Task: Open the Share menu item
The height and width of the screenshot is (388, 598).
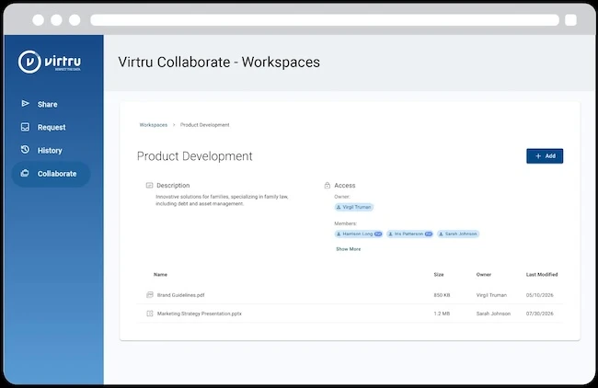Action: [47, 104]
